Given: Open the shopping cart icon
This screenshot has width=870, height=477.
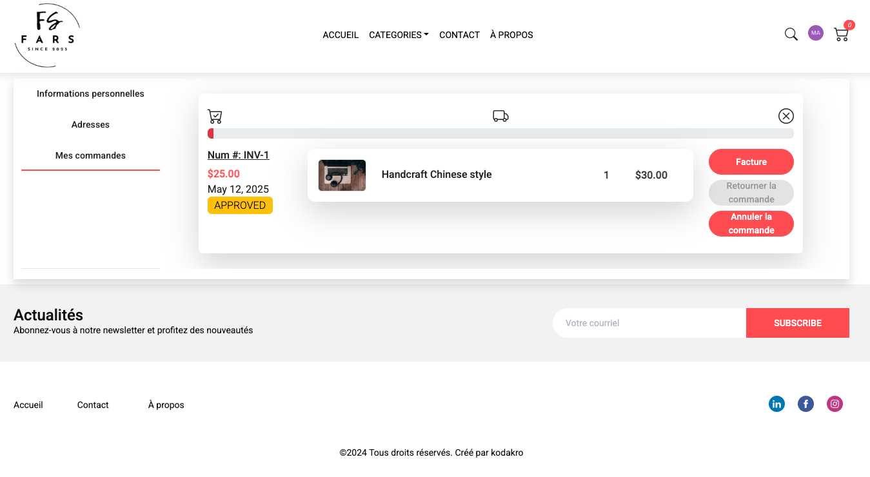Looking at the screenshot, I should pyautogui.click(x=841, y=35).
